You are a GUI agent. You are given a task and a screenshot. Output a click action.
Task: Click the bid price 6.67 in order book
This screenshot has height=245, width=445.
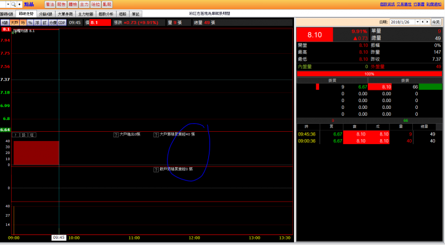[363, 87]
